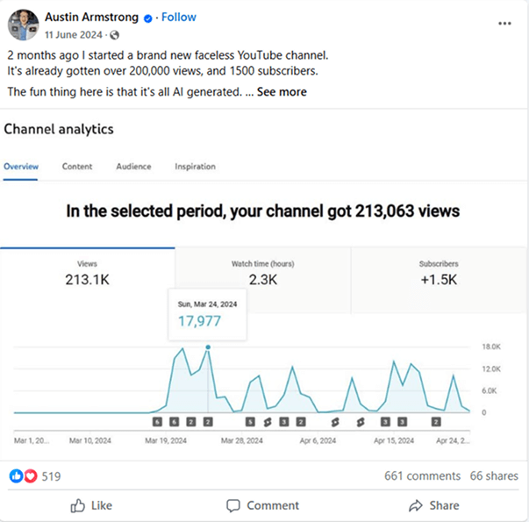
Task: Click the 66 shares count
Action: pyautogui.click(x=494, y=476)
